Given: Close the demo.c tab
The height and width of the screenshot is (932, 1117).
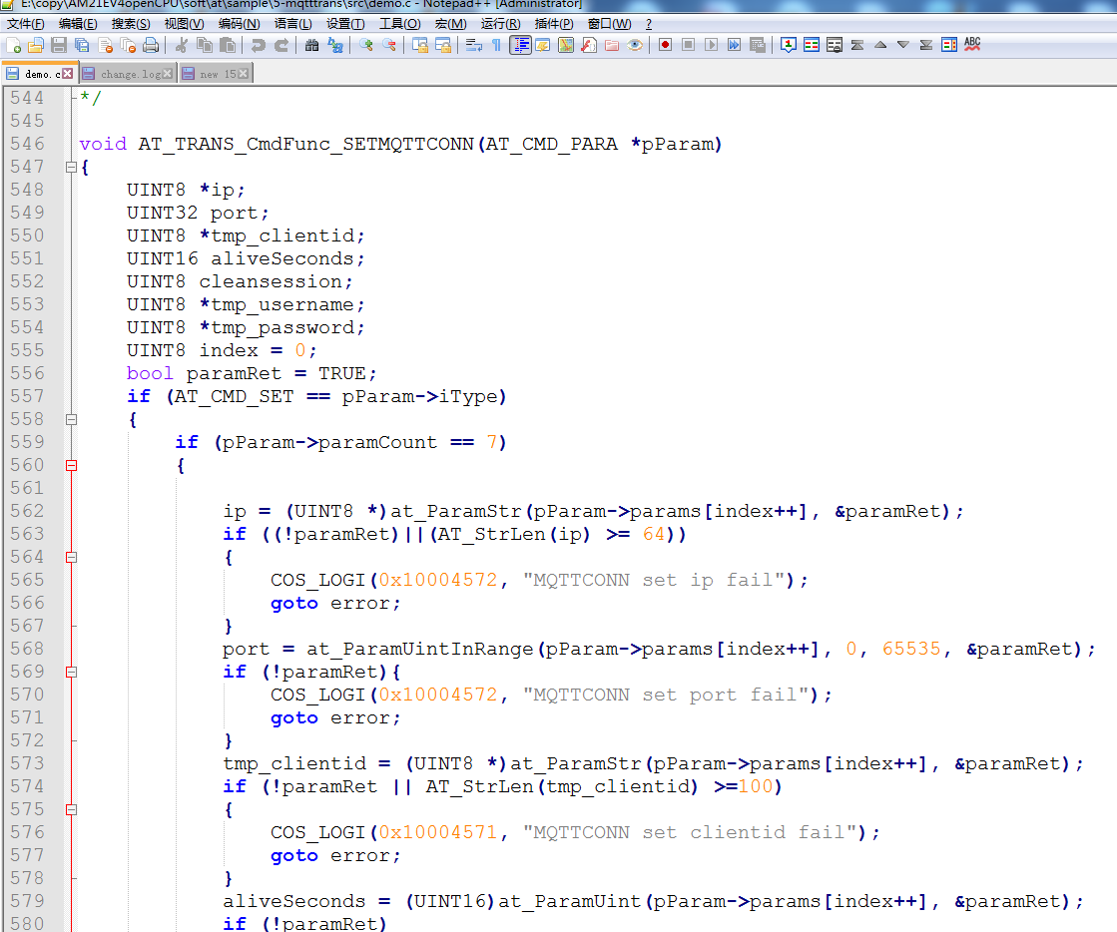Looking at the screenshot, I should click(67, 74).
